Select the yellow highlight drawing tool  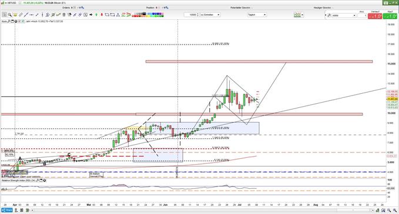[15, 15]
